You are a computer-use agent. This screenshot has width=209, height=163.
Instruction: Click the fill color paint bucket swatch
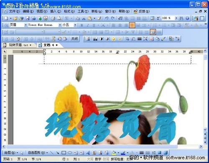[114, 153]
